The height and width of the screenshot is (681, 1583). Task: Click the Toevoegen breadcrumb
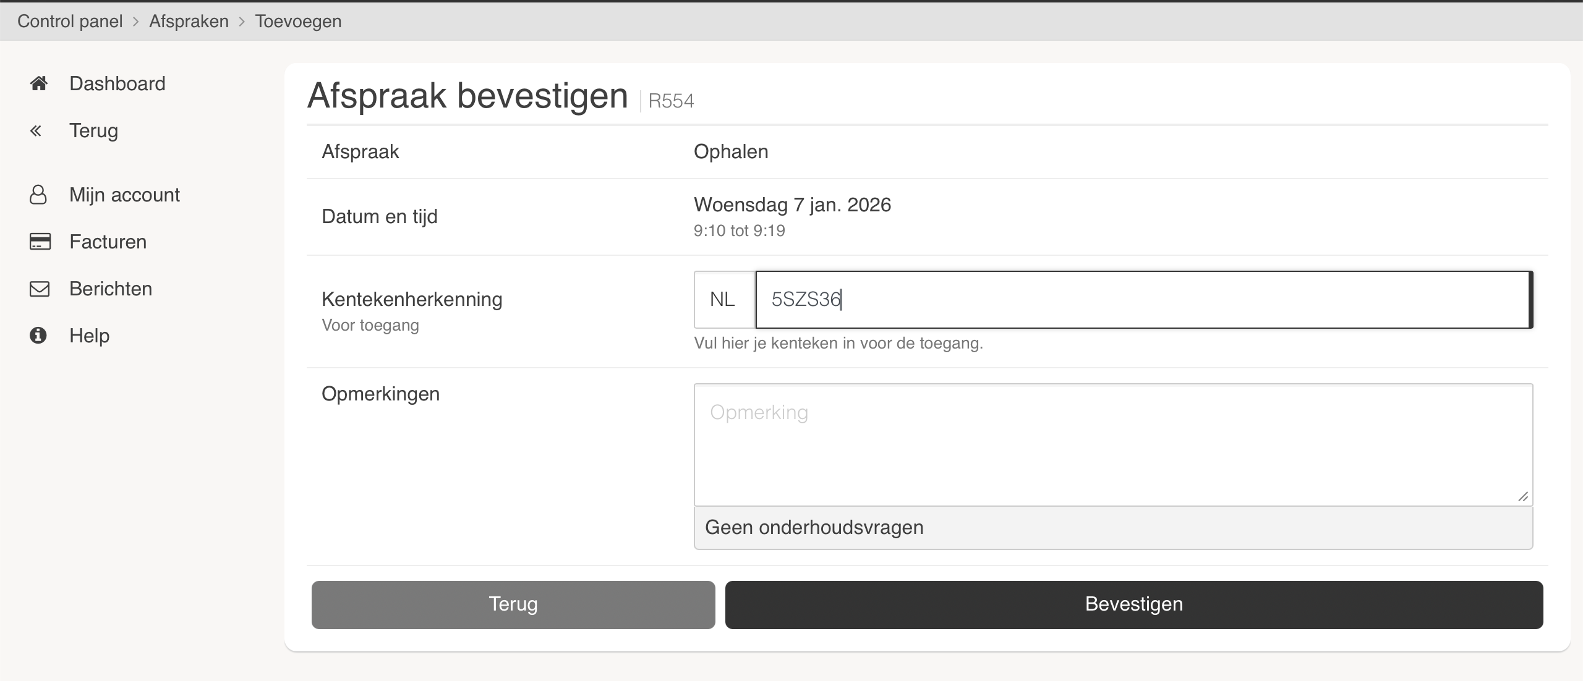pyautogui.click(x=298, y=21)
